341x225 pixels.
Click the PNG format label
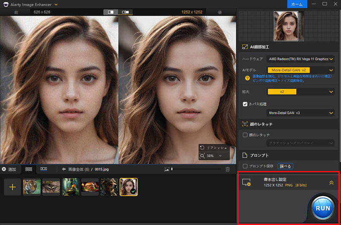point(289,185)
